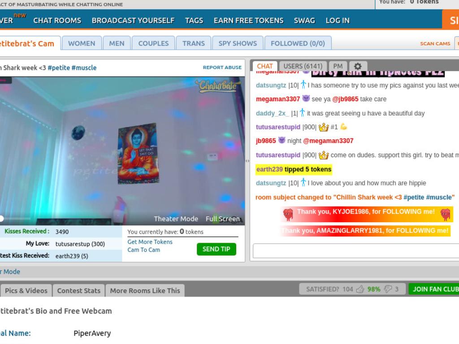Click the Kisses Received value 3490
This screenshot has height=344, width=459.
coord(62,232)
